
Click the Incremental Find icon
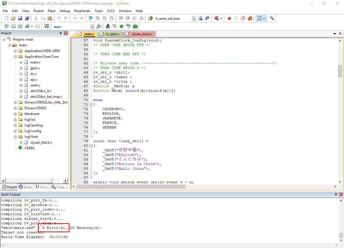[207, 18]
